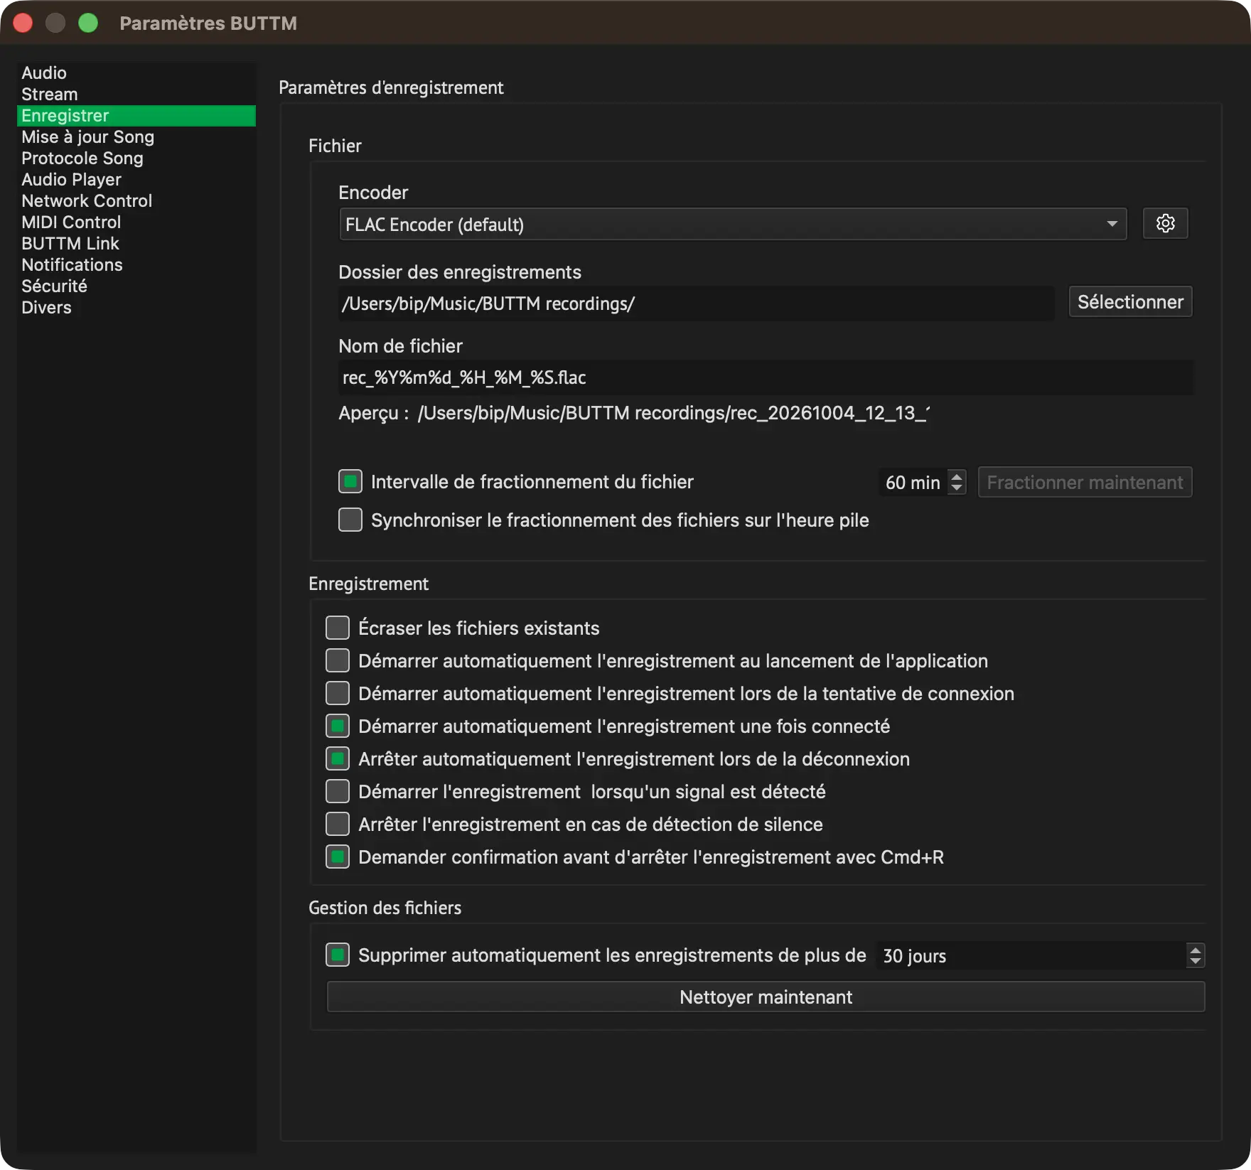
Task: Click the 'Aperçu' preview file path
Action: click(674, 413)
